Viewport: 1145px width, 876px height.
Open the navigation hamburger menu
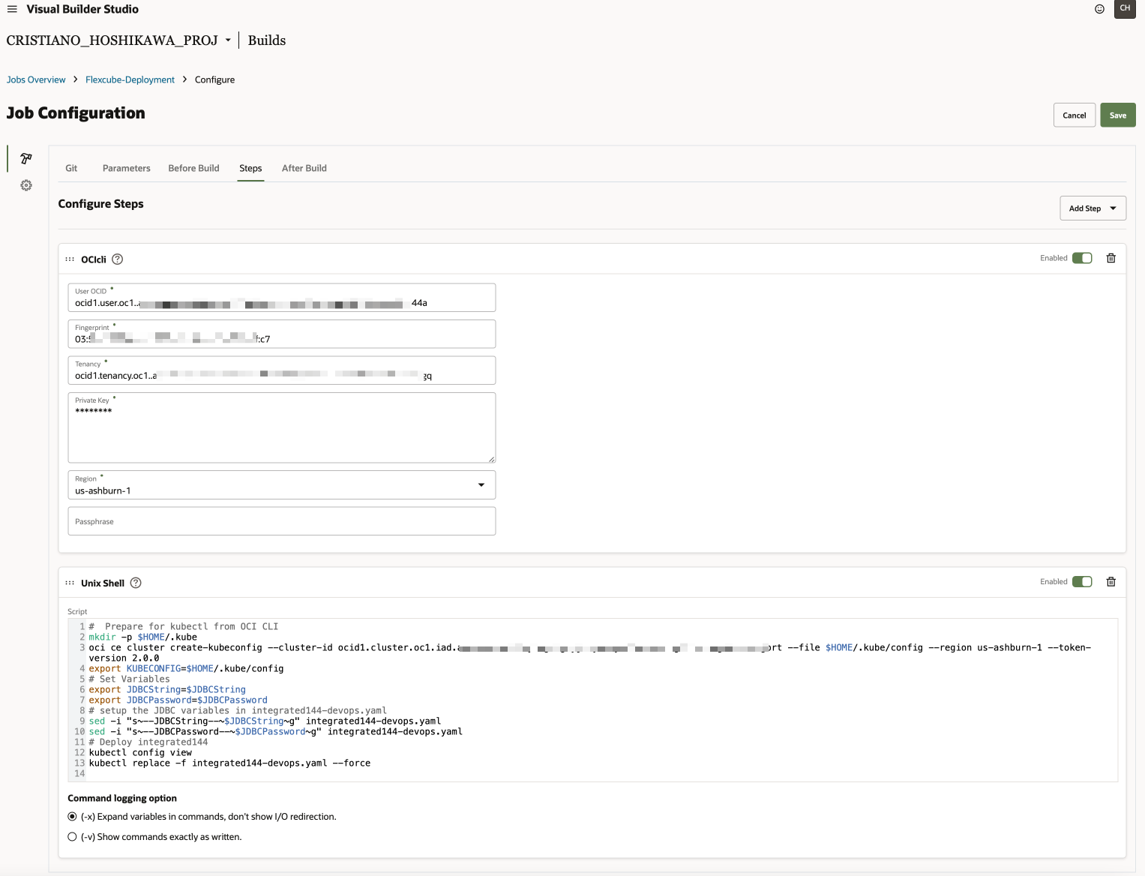pyautogui.click(x=11, y=9)
